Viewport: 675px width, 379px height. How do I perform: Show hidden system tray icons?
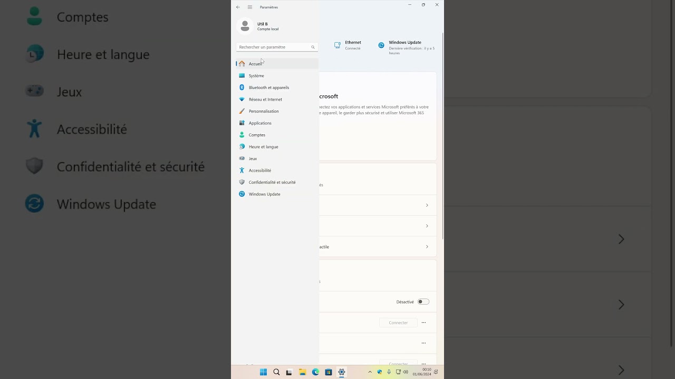click(370, 372)
